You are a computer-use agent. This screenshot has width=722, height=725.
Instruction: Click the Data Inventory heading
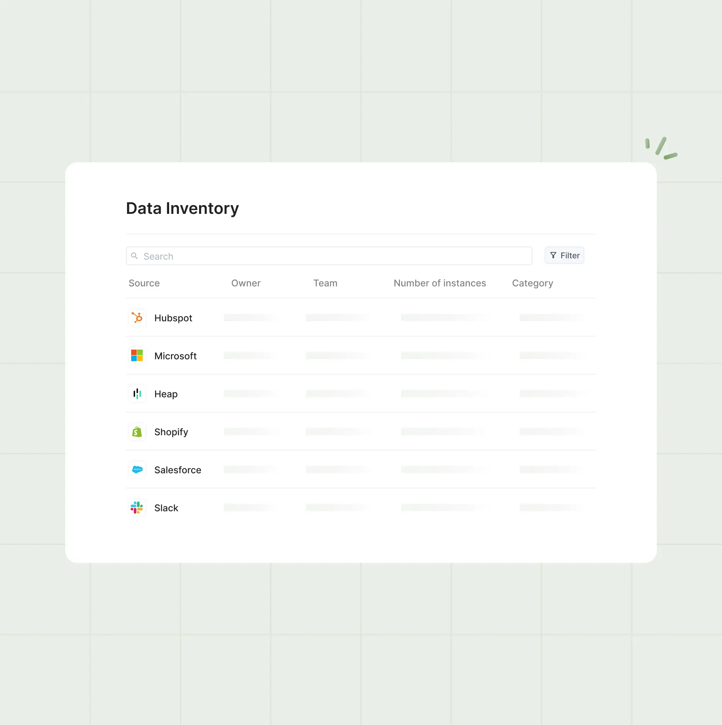point(182,209)
